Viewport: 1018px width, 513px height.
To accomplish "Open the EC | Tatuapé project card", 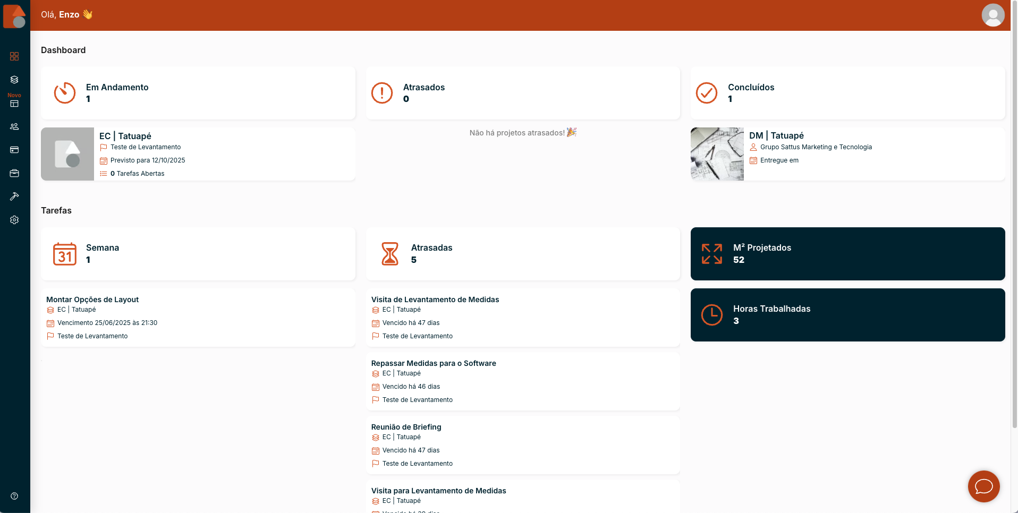I will (x=198, y=154).
